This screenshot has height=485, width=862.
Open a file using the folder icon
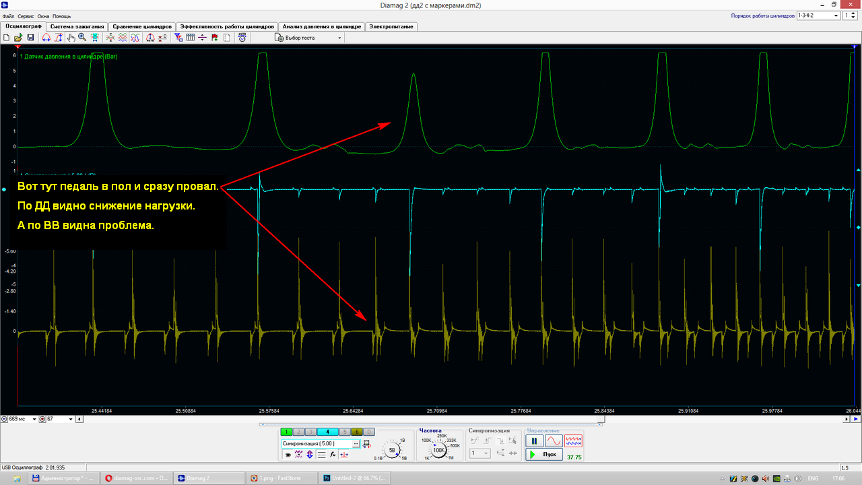point(18,38)
